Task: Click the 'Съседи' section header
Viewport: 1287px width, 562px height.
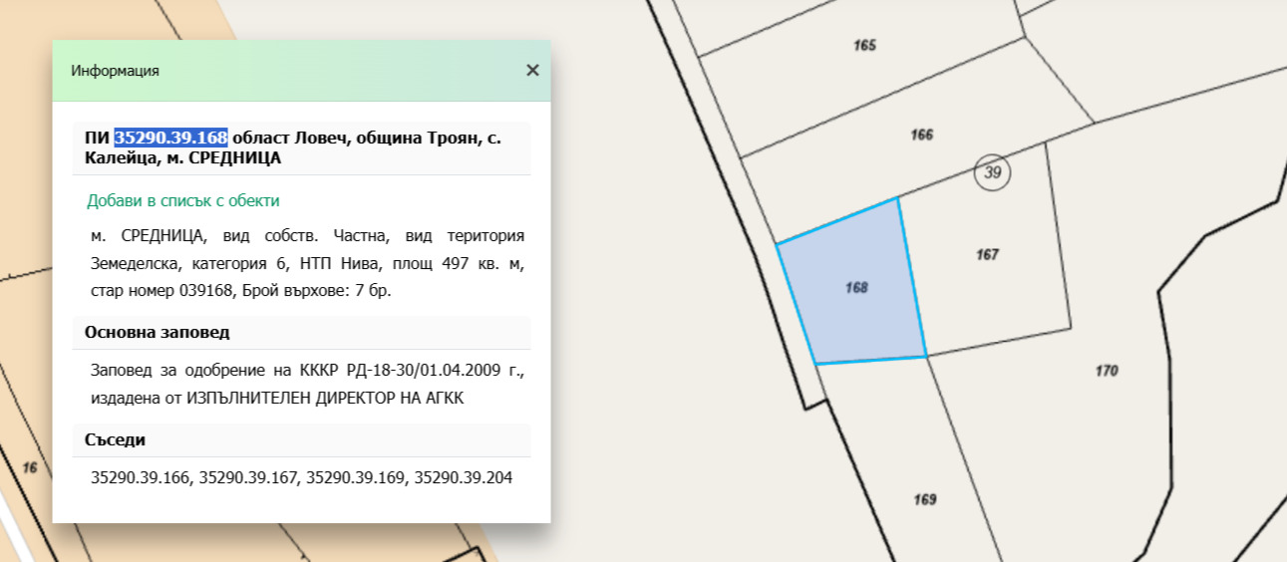Action: coord(116,439)
